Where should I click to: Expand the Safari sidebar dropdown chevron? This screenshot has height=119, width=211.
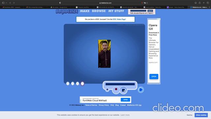pos(6,3)
